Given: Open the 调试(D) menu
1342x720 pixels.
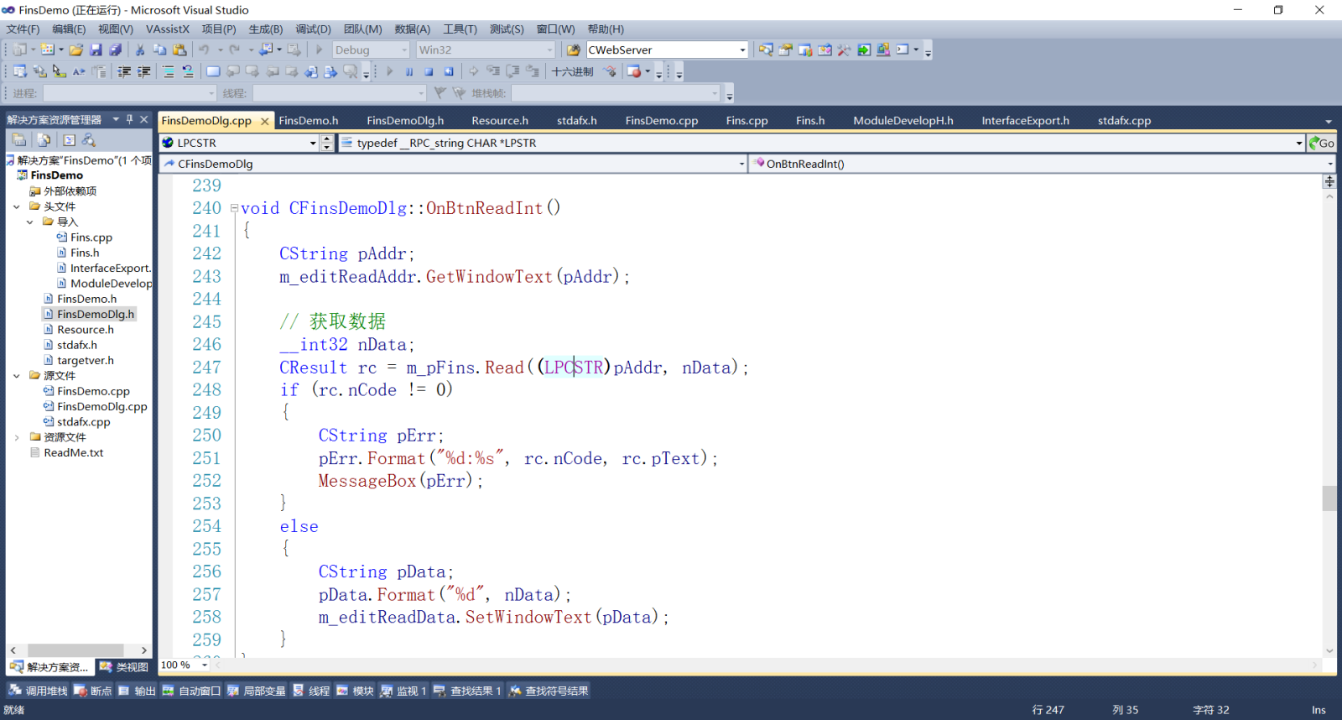Looking at the screenshot, I should [313, 29].
